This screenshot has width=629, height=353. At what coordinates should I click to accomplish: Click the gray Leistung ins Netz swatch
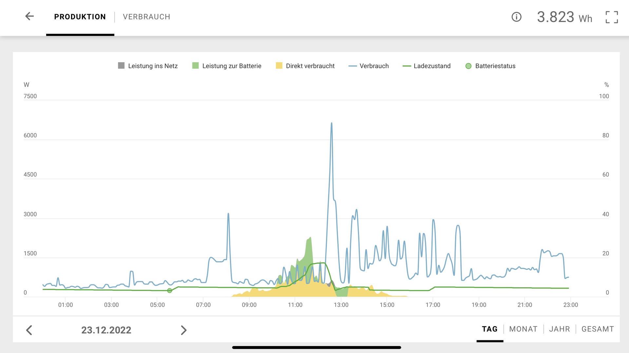click(x=121, y=66)
